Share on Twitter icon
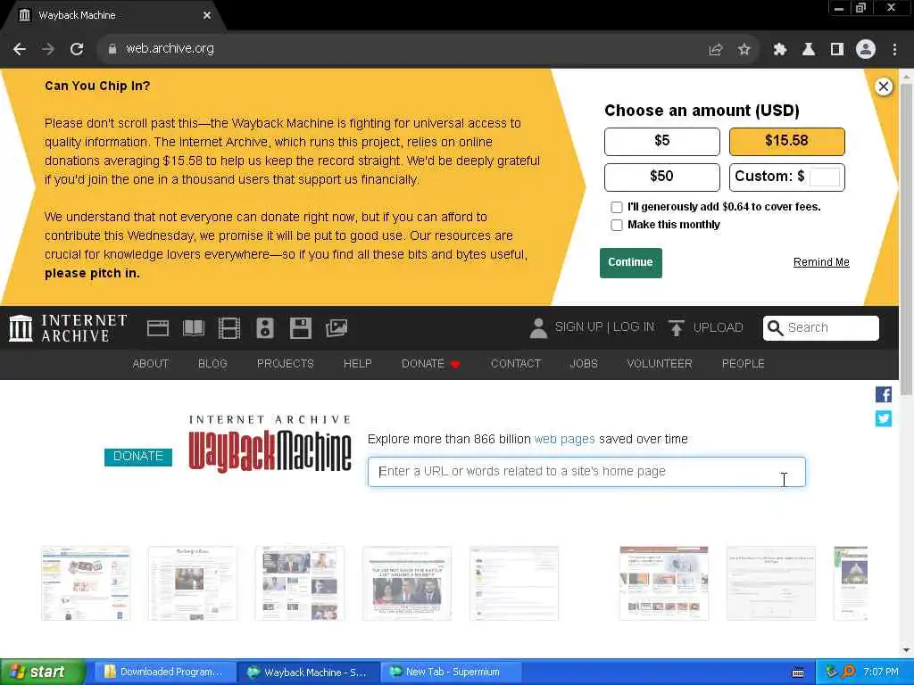 click(883, 419)
